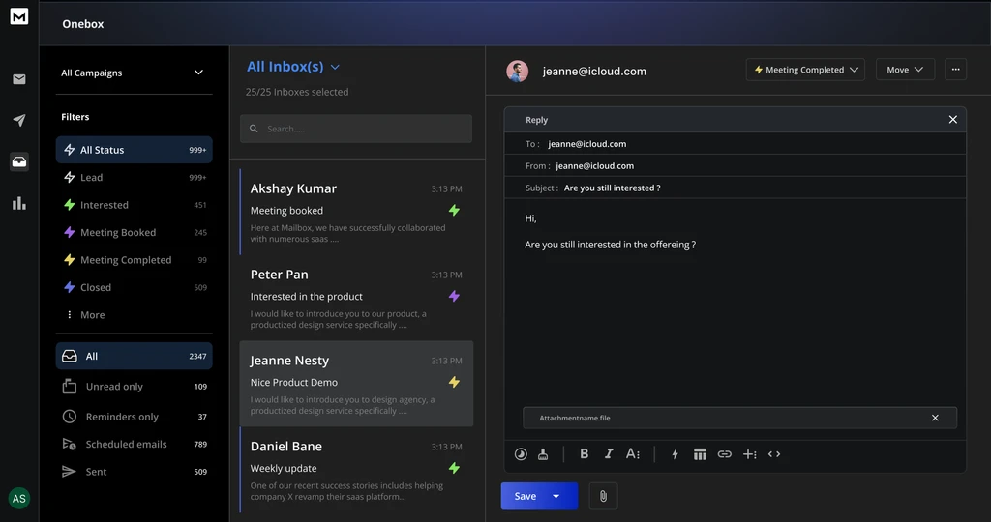
Task: Click the Onebox page title
Action: pyautogui.click(x=83, y=24)
